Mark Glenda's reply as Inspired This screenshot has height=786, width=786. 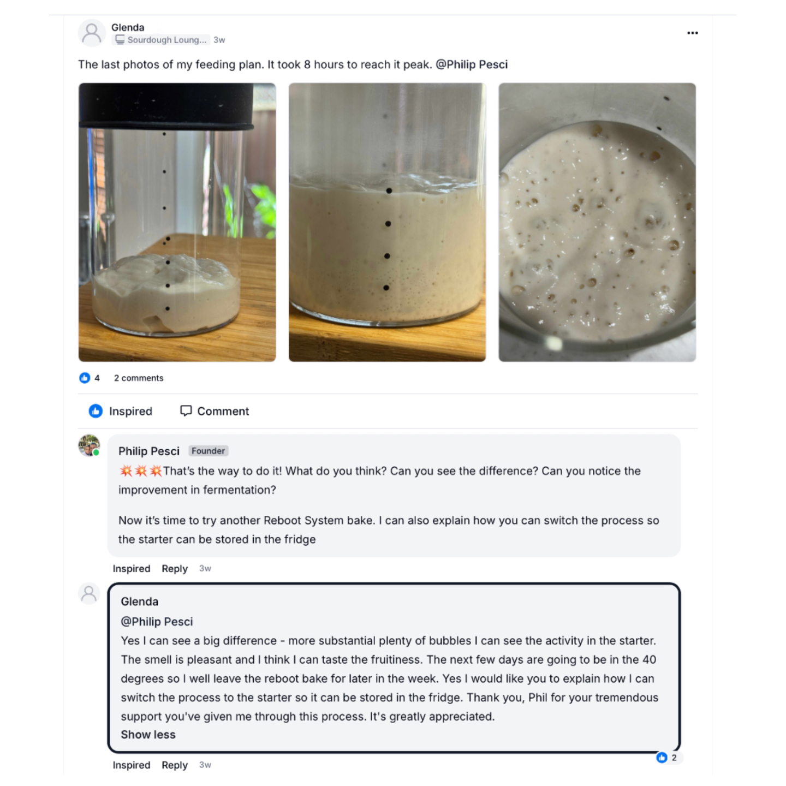(131, 765)
